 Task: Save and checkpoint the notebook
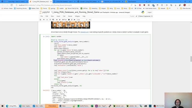click(x=40, y=20)
